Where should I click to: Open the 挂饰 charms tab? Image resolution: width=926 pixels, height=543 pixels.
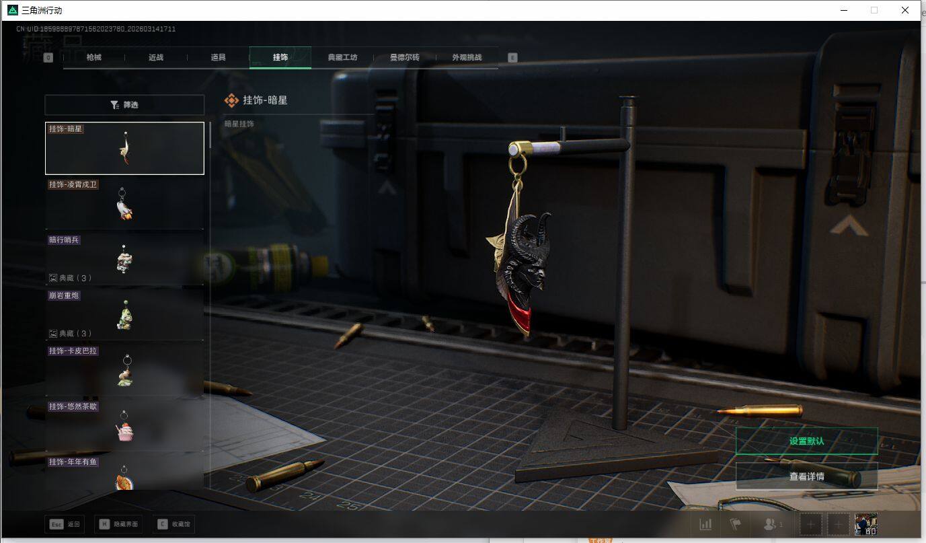pos(280,57)
